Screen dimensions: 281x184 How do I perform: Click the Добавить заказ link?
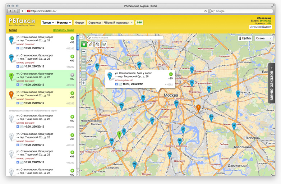coord(64,30)
